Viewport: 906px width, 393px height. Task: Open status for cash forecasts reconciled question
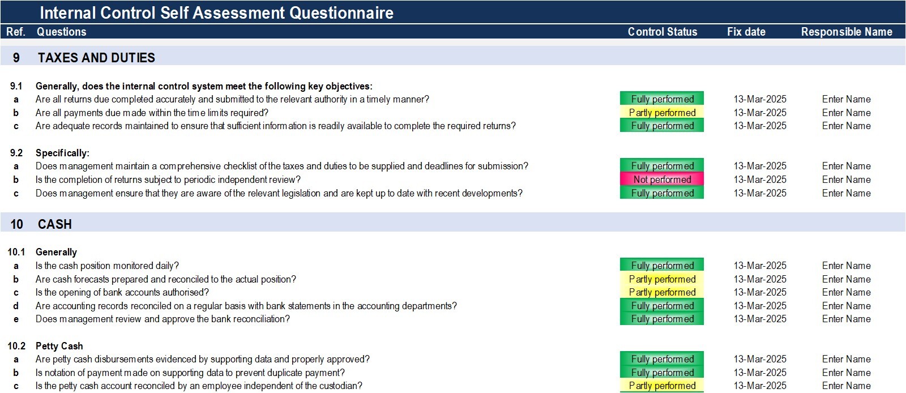point(662,279)
